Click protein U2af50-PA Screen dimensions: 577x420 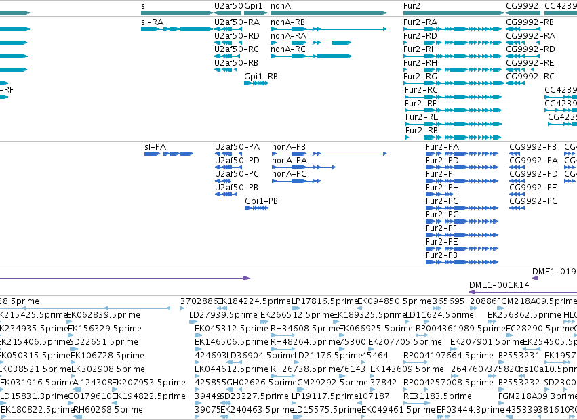(237, 147)
